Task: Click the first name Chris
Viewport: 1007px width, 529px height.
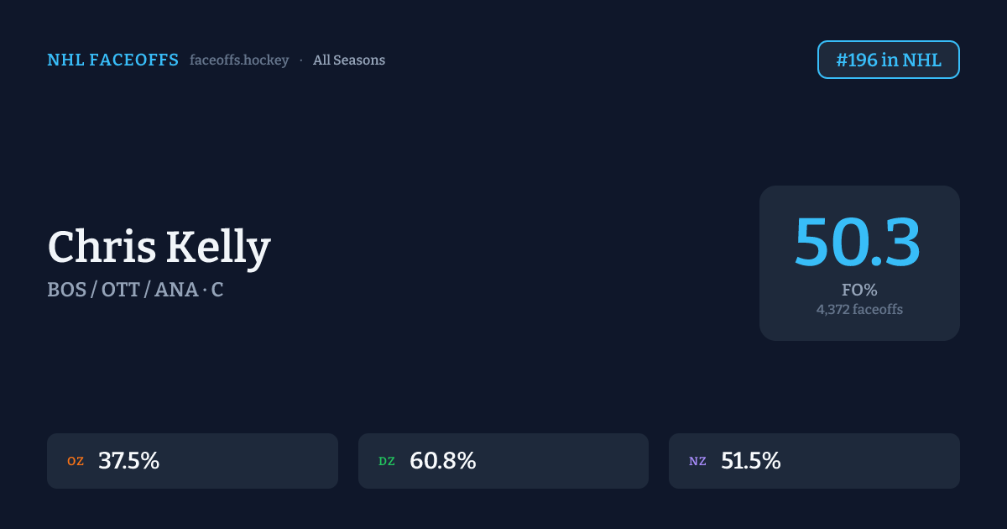Action: click(x=102, y=248)
